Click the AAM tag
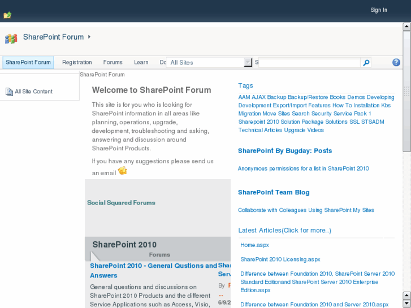Viewport: 411px width, 308px height. tap(244, 97)
